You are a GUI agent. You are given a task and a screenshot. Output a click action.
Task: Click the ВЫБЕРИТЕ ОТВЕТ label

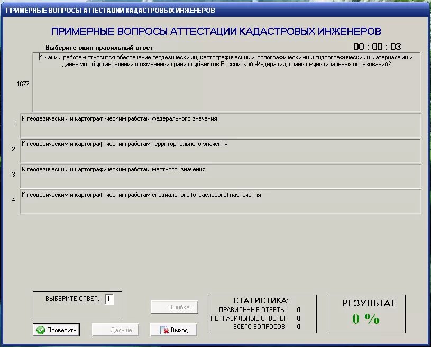tap(72, 299)
